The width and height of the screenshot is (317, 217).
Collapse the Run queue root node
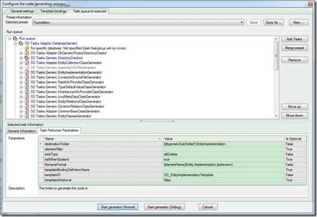coord(9,38)
